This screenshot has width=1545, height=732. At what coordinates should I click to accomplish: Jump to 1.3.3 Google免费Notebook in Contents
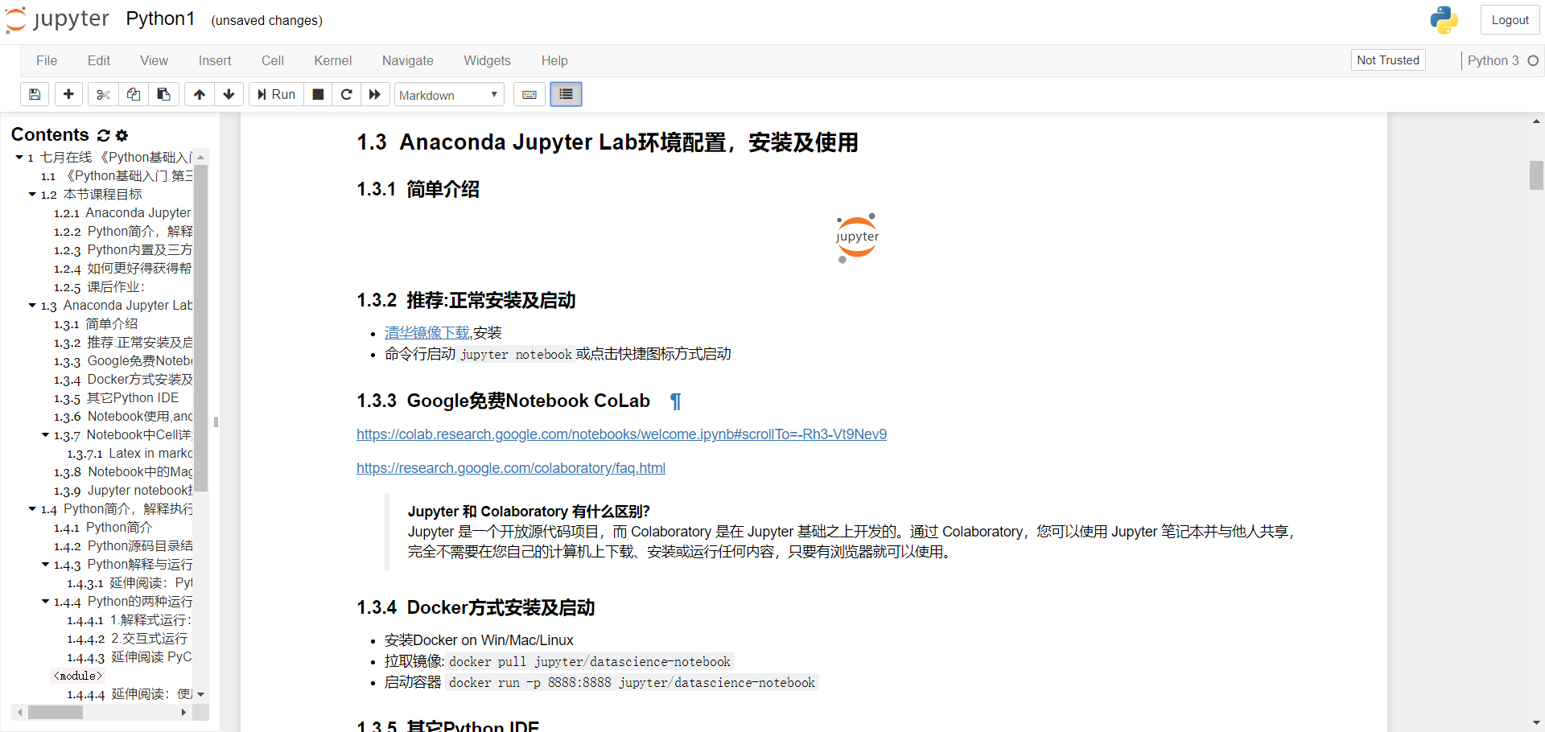(123, 361)
